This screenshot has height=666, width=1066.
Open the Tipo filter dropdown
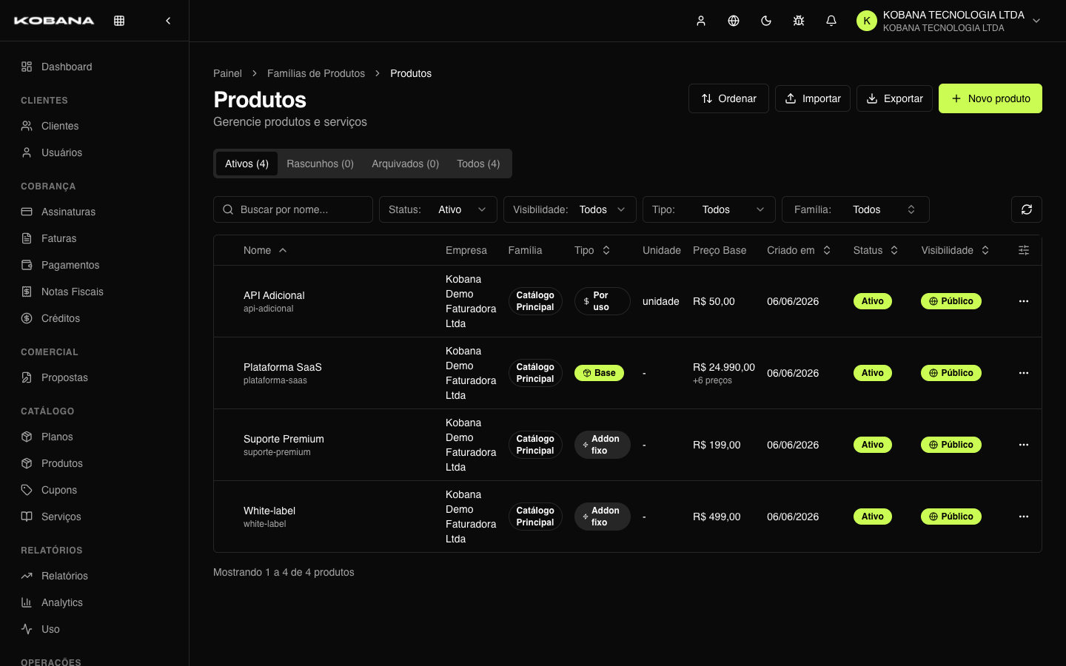[x=709, y=209]
